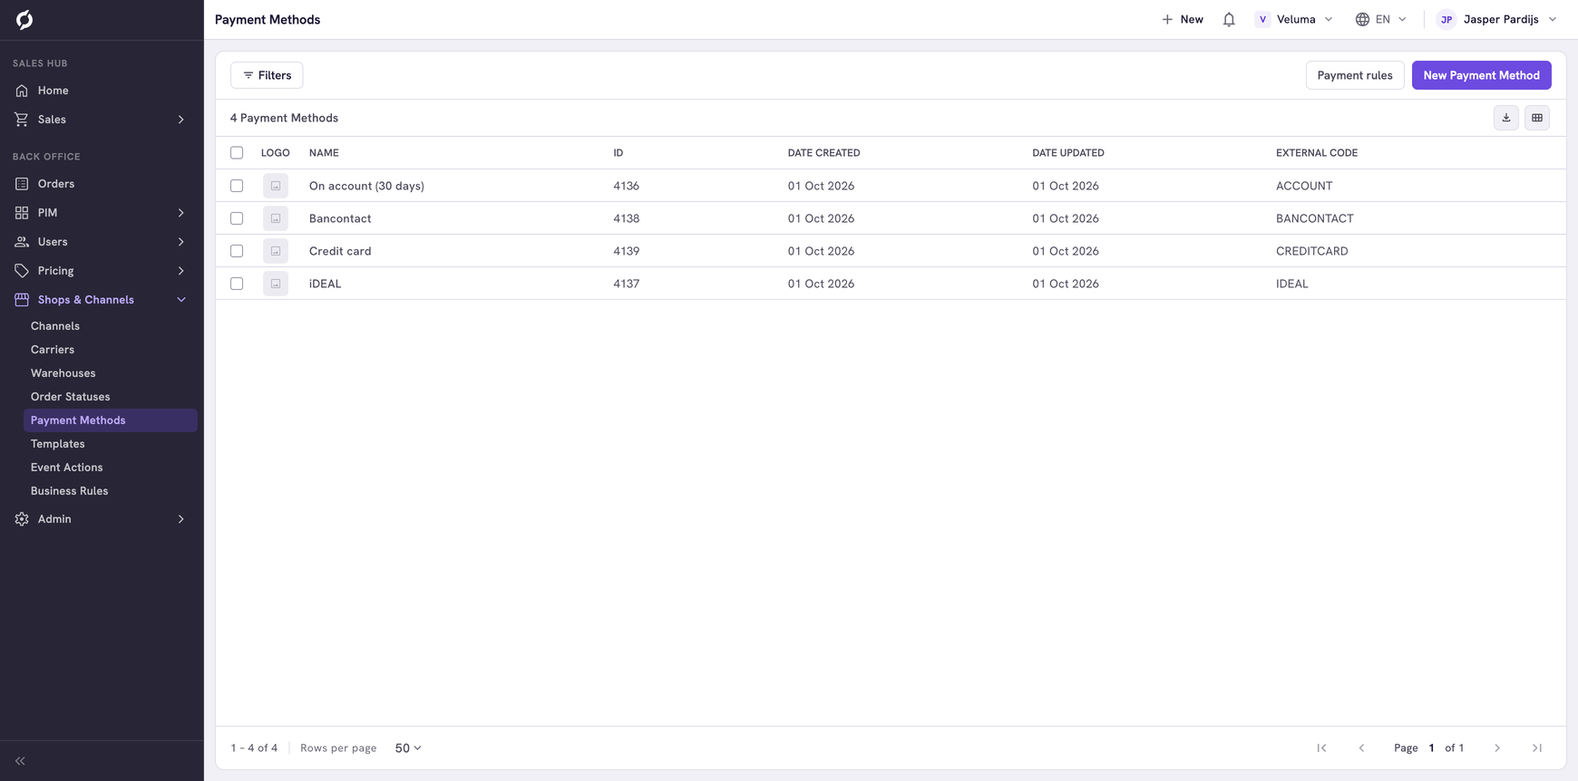Expand the Users menu chevron
Screen dimensions: 1578x781
(181, 242)
